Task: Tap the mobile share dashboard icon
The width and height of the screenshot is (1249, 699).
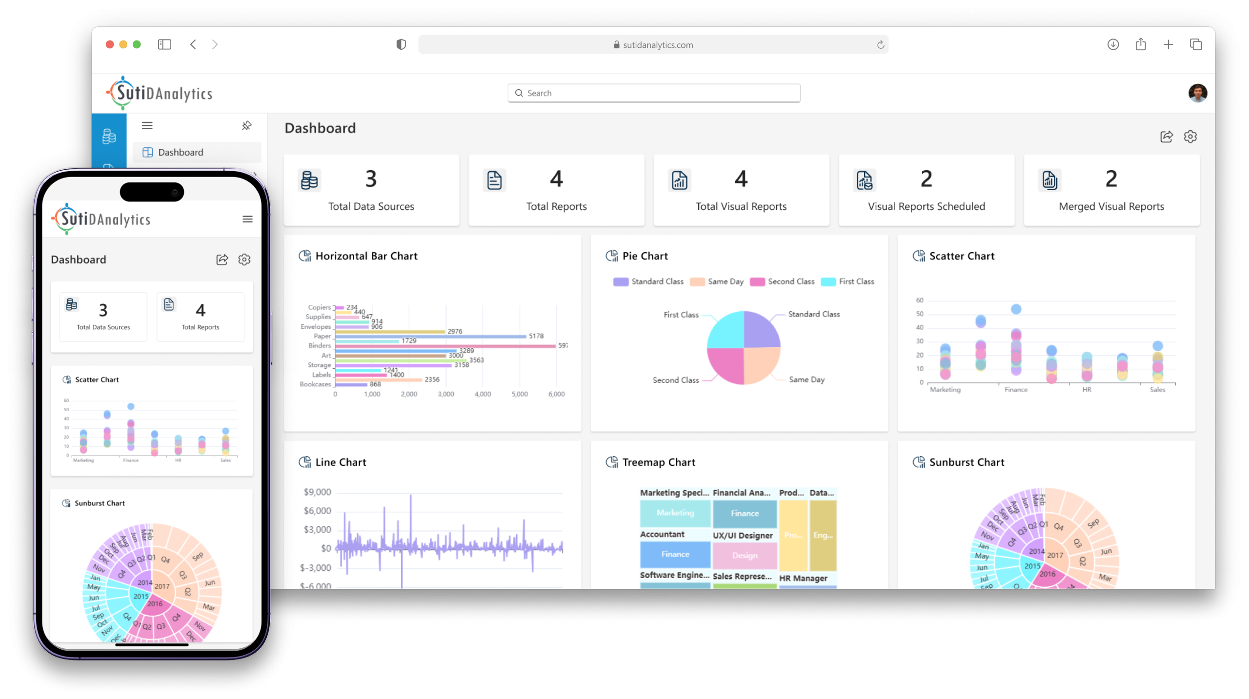Action: pos(222,260)
